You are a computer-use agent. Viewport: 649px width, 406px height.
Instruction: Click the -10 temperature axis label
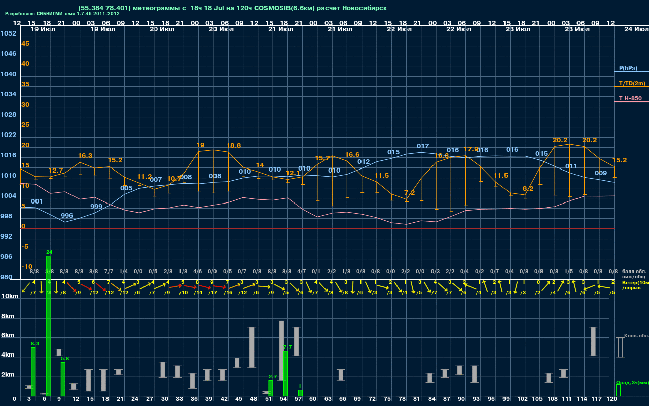[27, 267]
